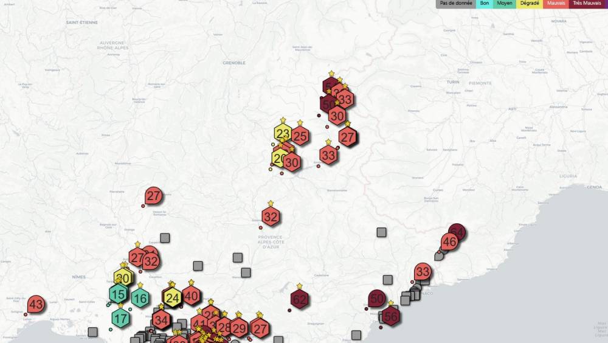Click the 'Dégradé' yellow legend swatch
Image resolution: width=608 pixels, height=343 pixels.
click(x=529, y=4)
